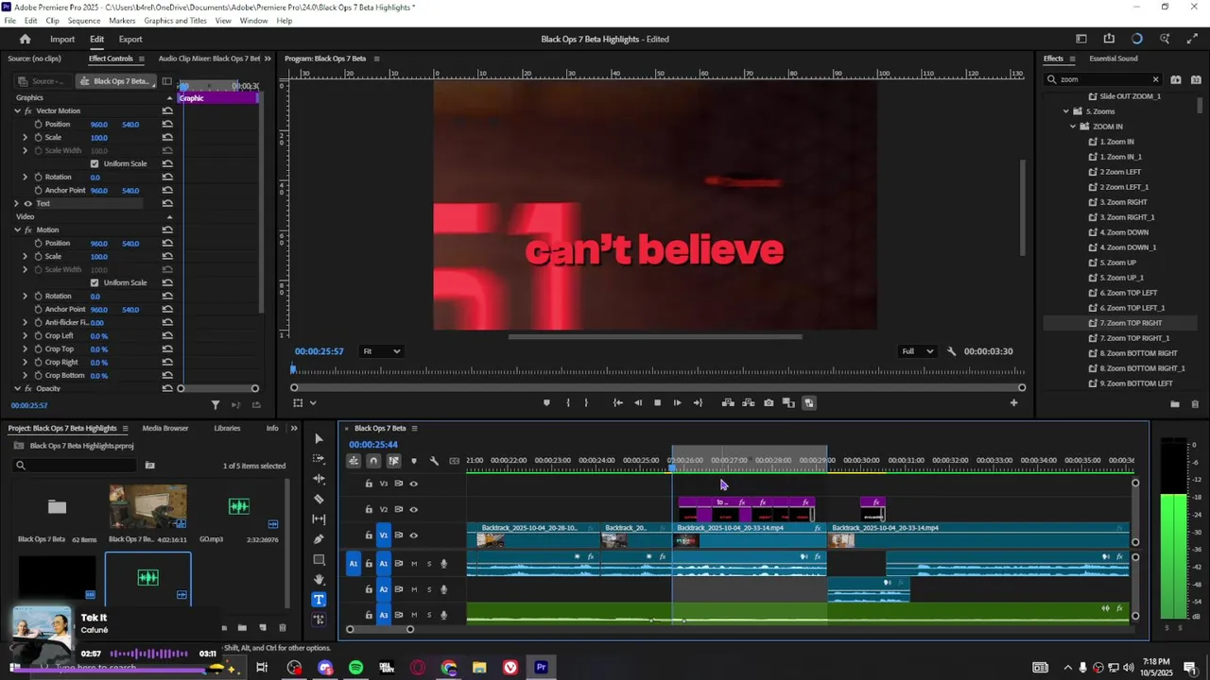Screen dimensions: 1210x680
Task: Go to the Home screen icon
Action: point(26,39)
